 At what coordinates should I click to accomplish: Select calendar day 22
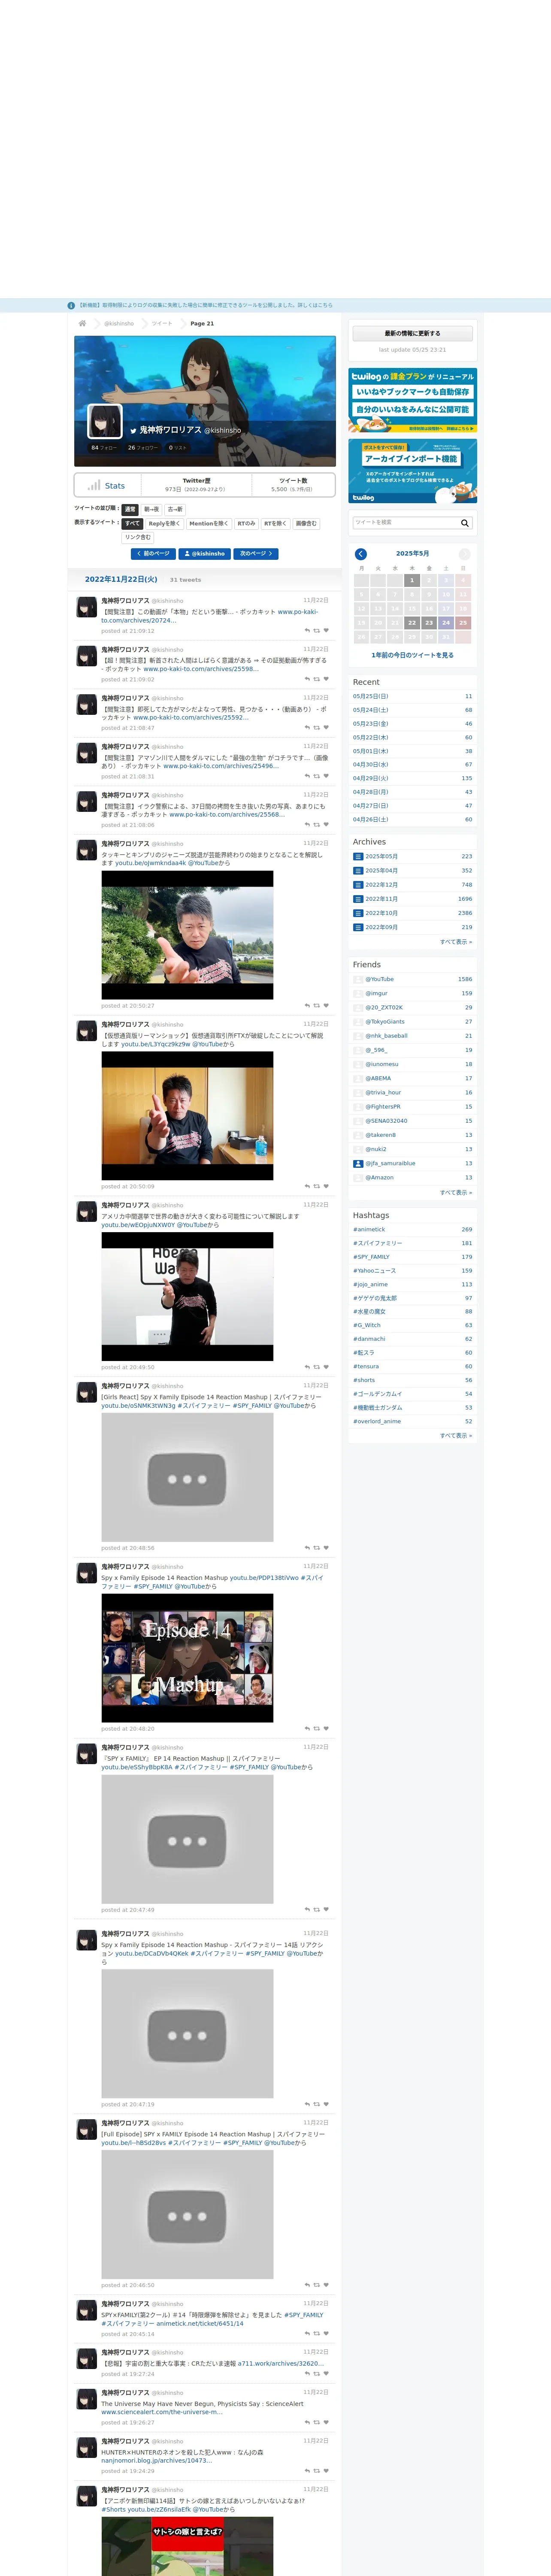(412, 622)
